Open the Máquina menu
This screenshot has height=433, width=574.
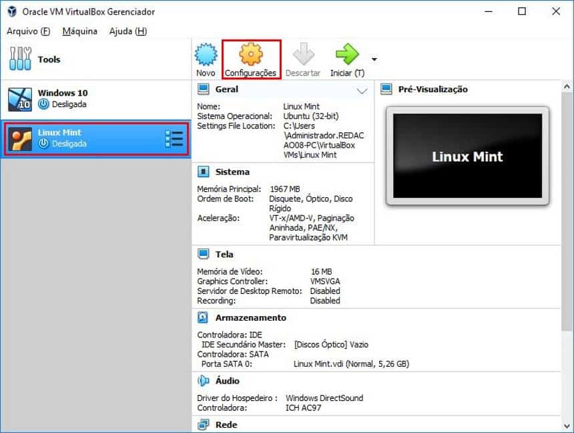point(79,31)
